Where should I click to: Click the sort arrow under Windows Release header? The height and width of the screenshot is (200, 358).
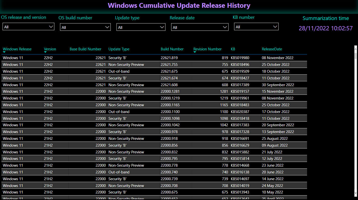click(4, 52)
